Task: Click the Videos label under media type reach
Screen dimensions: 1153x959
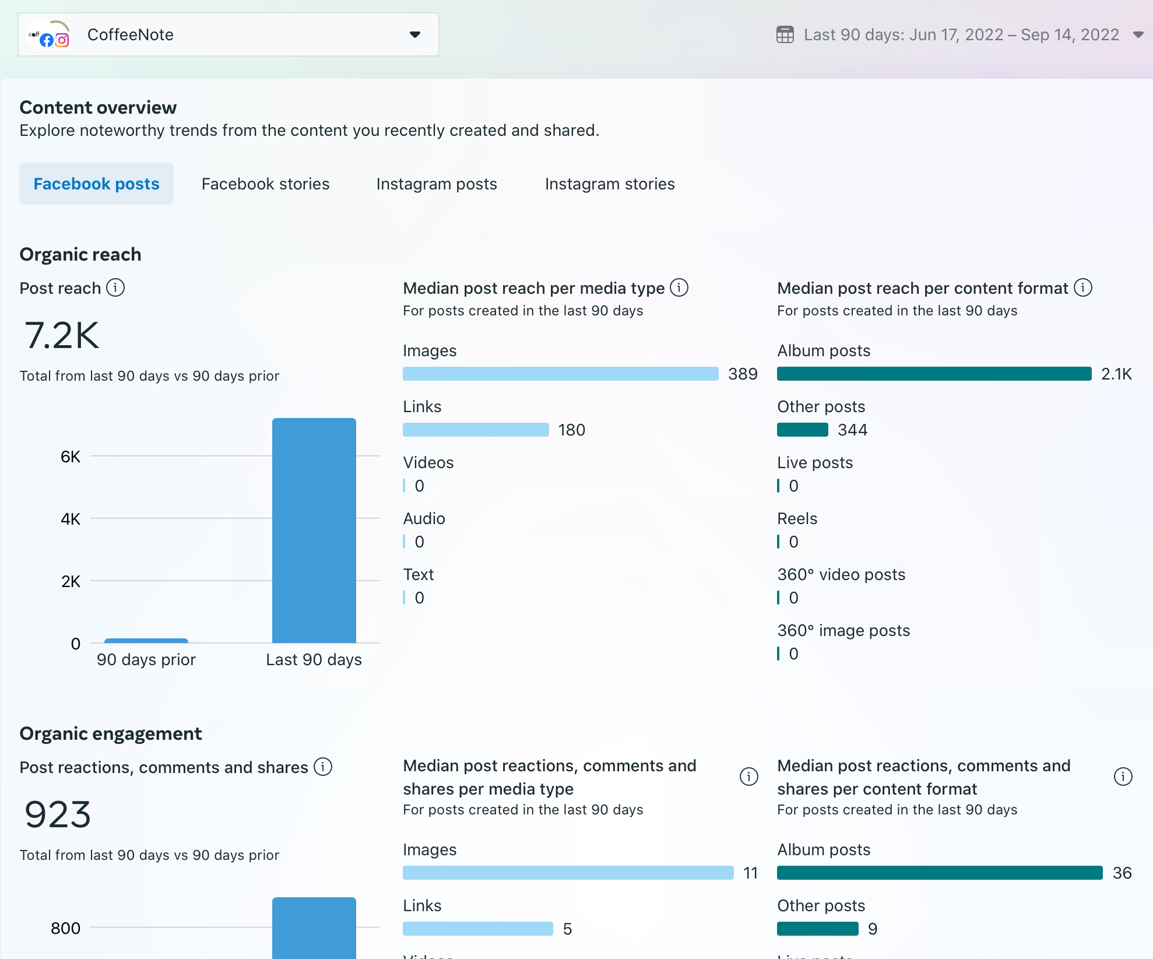Action: pyautogui.click(x=428, y=462)
